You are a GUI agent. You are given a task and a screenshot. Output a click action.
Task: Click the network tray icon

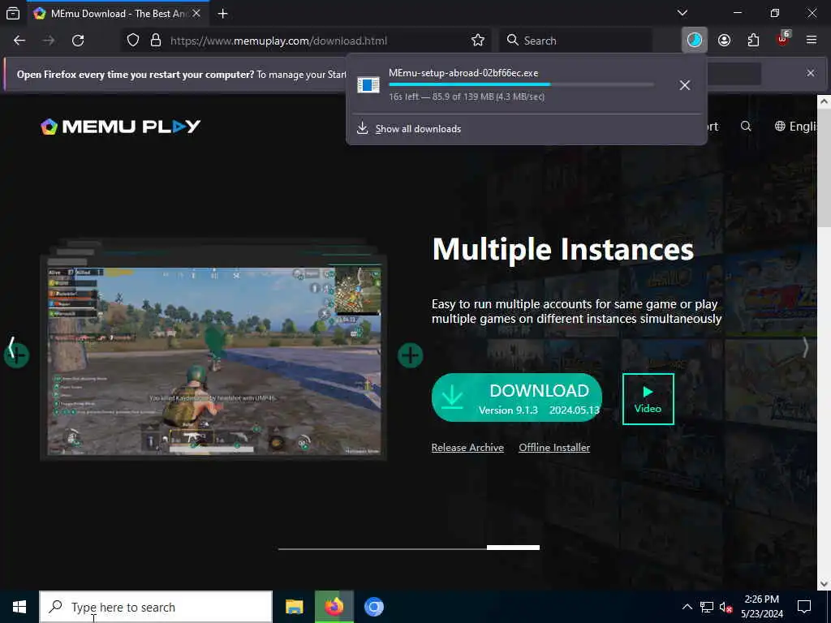click(707, 607)
